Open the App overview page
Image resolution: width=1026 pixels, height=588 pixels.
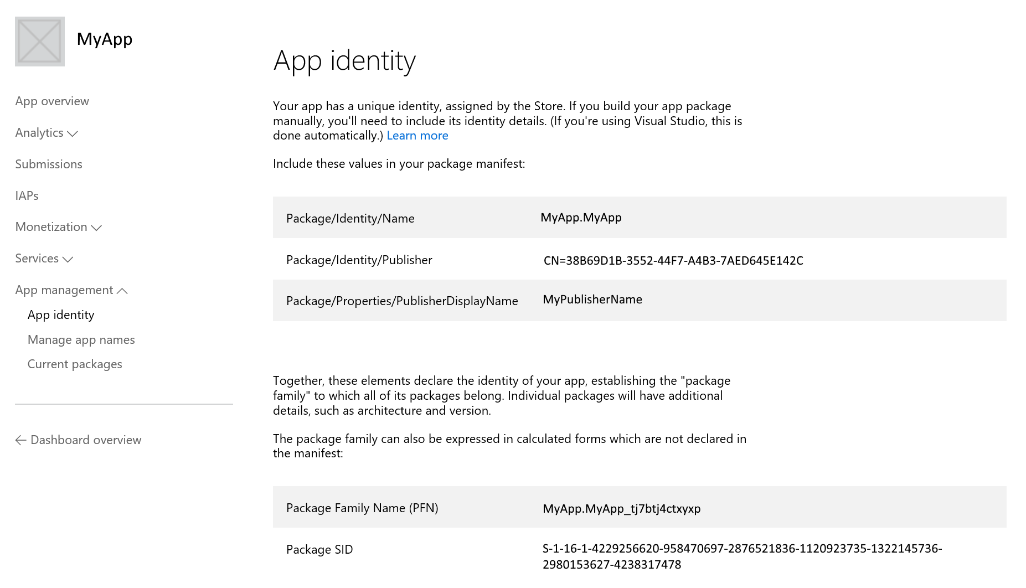point(52,101)
